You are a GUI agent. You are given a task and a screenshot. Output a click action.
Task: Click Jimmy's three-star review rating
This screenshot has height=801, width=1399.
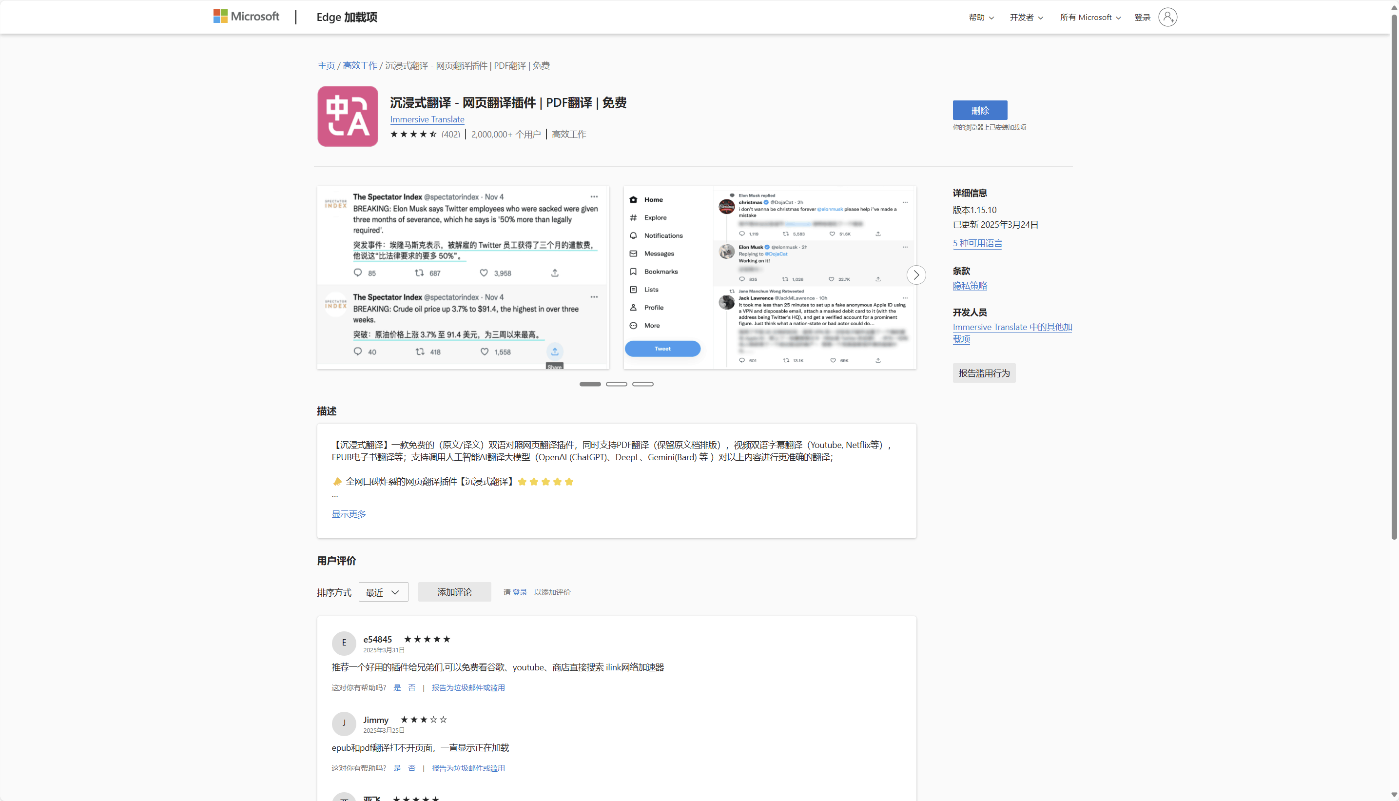coord(423,720)
